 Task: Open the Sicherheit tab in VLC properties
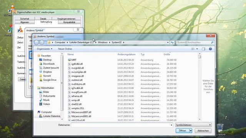tap(25, 19)
